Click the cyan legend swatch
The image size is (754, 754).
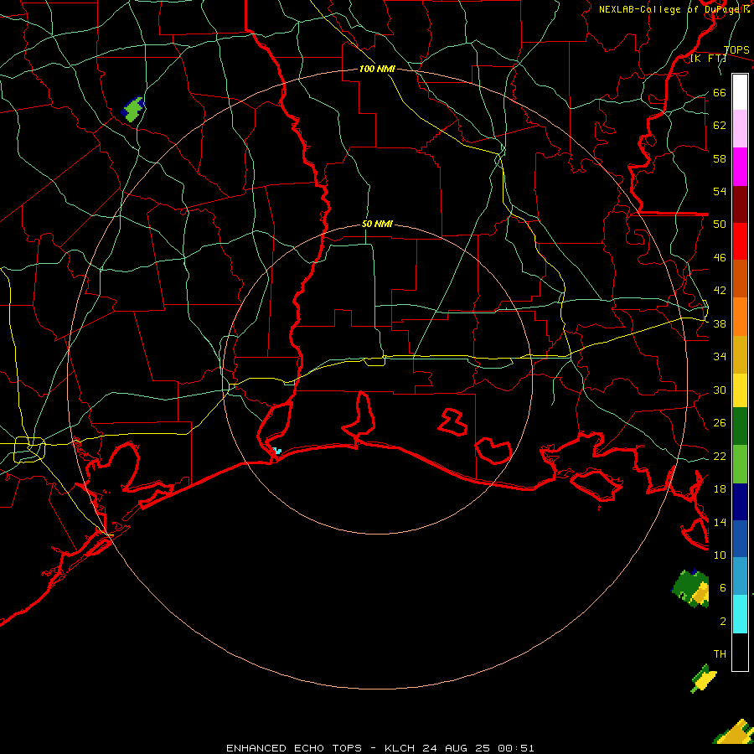pos(740,614)
